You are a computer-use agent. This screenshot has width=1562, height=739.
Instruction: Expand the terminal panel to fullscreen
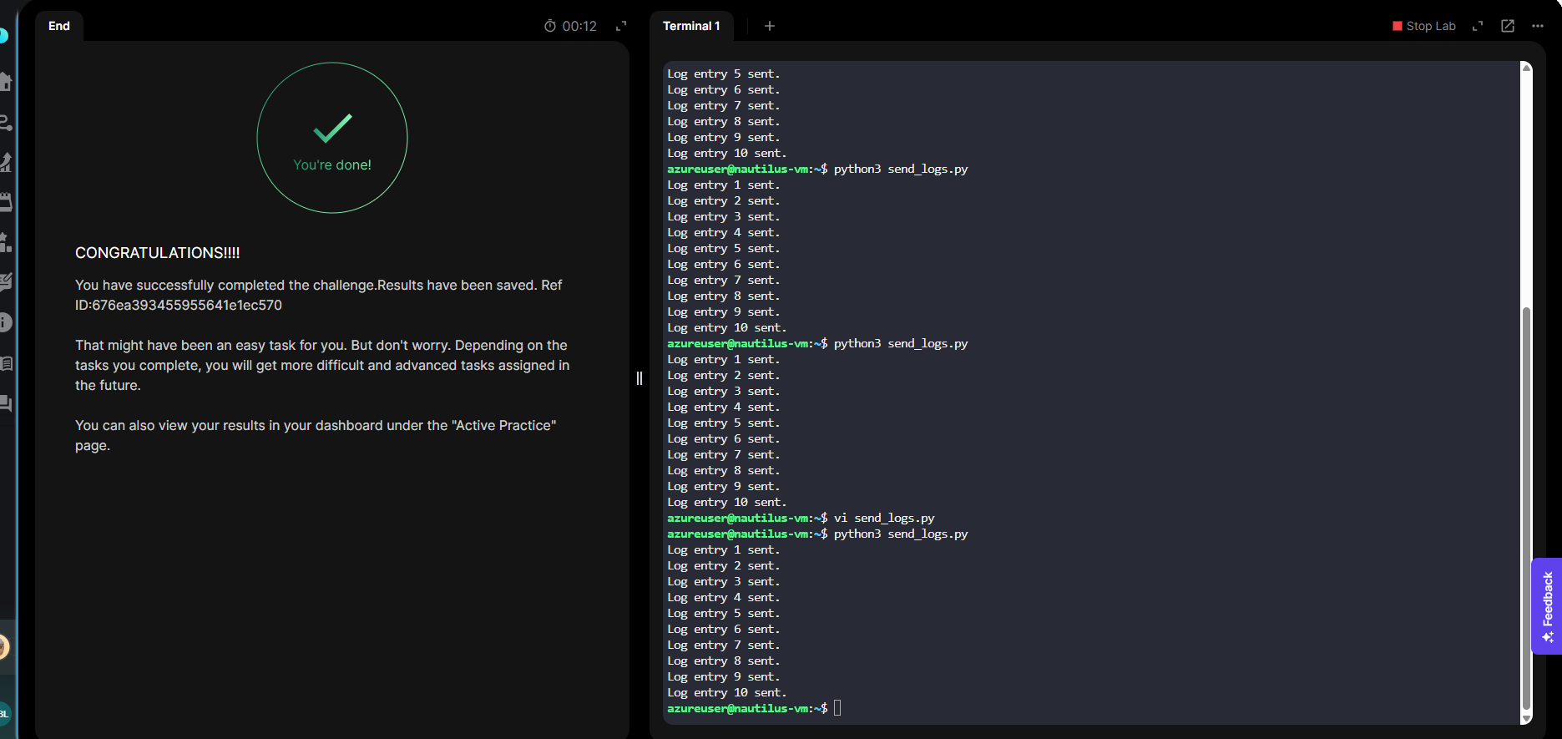(1478, 26)
